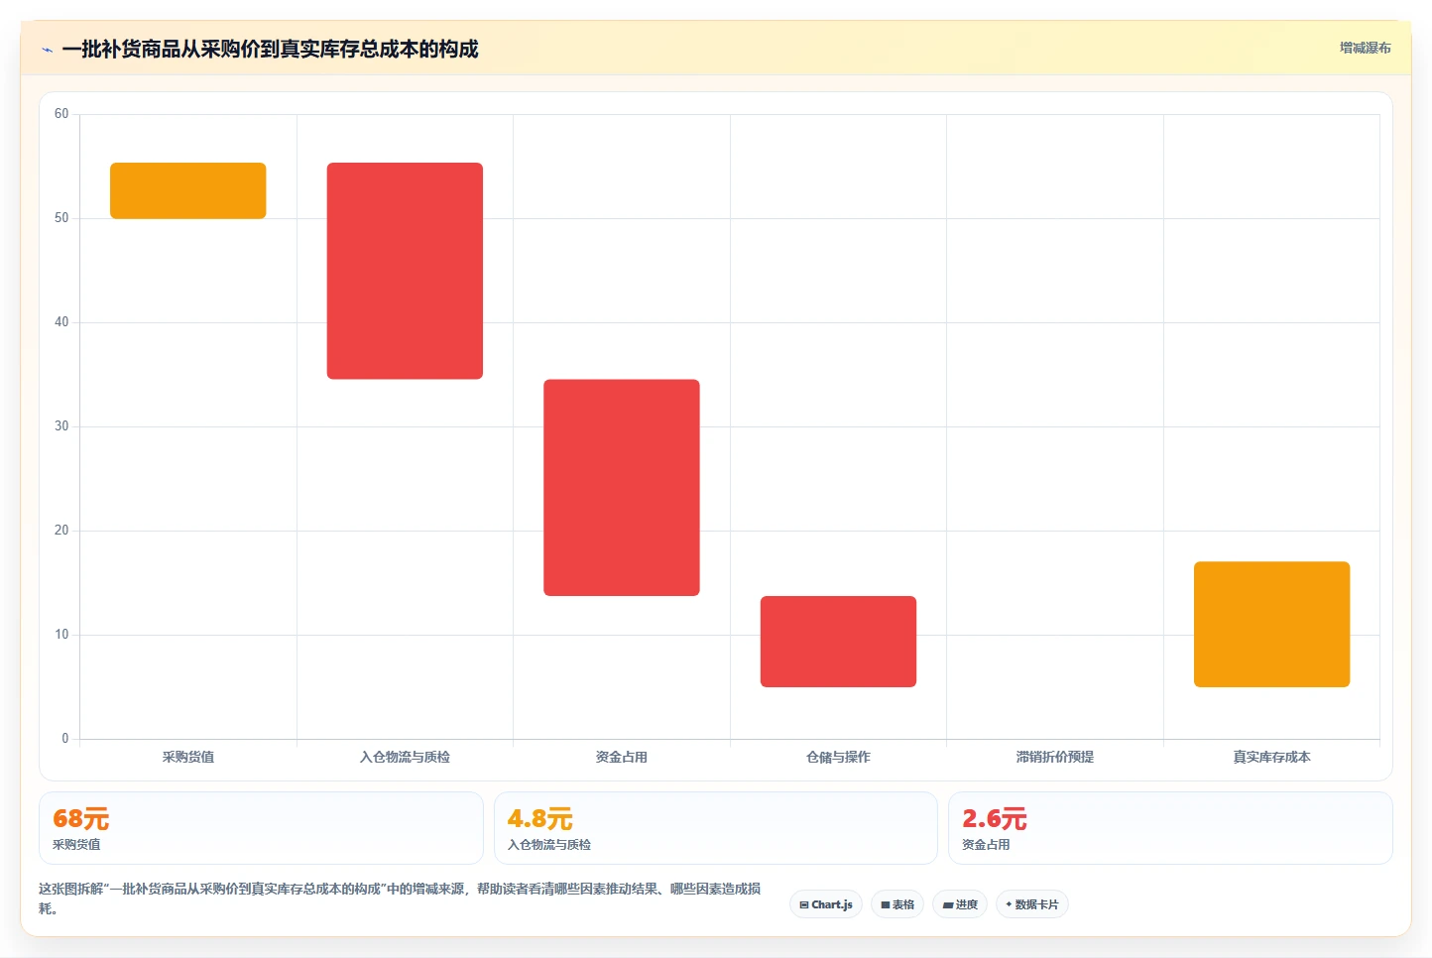Select the 4.8元 入仓物流与质检 data card
1432x958 pixels.
tap(715, 828)
